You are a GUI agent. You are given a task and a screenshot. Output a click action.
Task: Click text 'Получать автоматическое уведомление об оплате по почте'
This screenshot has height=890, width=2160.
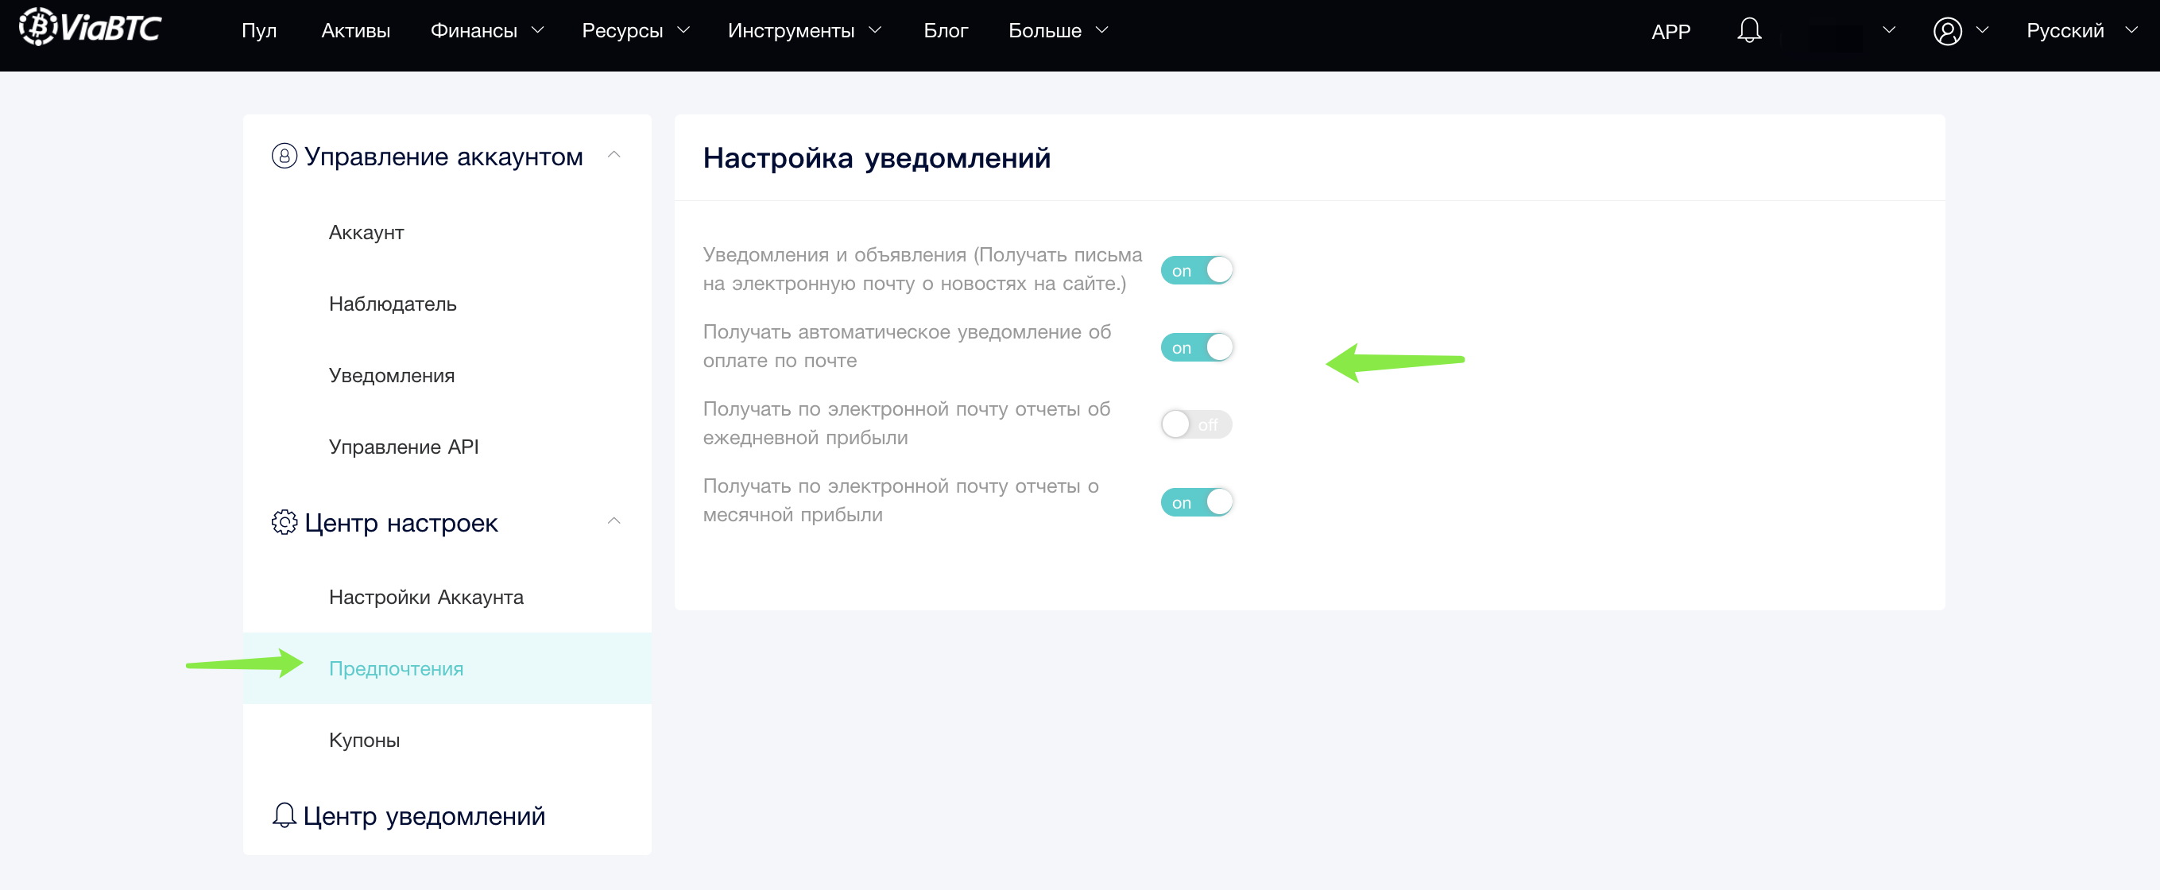point(907,346)
